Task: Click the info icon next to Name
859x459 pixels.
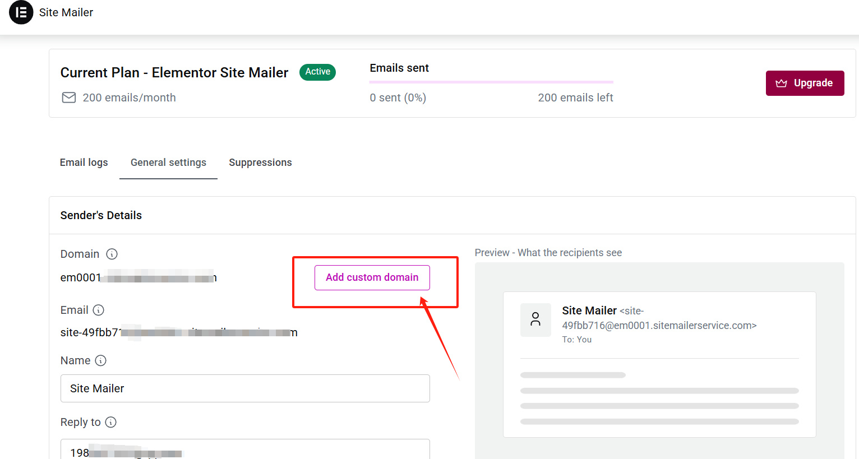Action: pyautogui.click(x=100, y=360)
